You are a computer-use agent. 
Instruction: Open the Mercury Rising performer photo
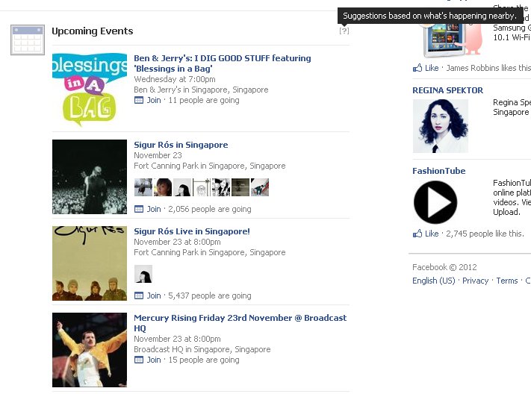(90, 350)
